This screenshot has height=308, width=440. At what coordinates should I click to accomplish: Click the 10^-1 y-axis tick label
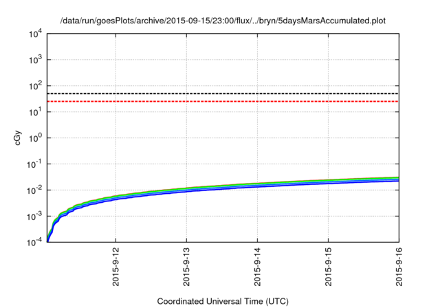coord(34,164)
